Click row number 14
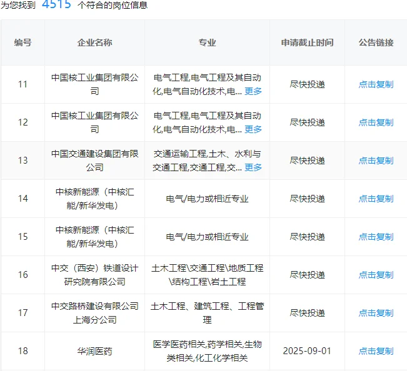 coord(23,199)
